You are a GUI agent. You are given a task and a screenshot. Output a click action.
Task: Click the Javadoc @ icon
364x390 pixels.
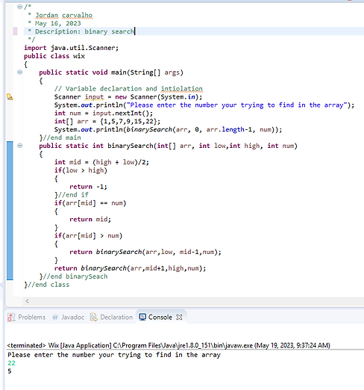pyautogui.click(x=55, y=317)
